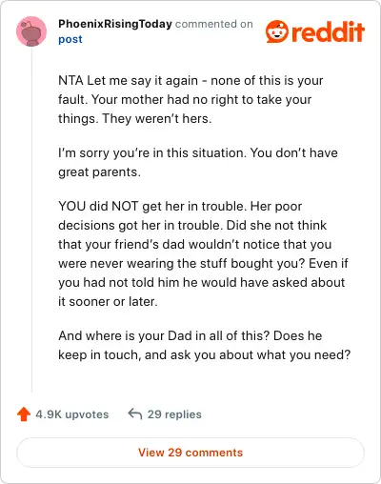Follow the blue "post" link
Image resolution: width=381 pixels, height=484 pixels.
pyautogui.click(x=70, y=39)
